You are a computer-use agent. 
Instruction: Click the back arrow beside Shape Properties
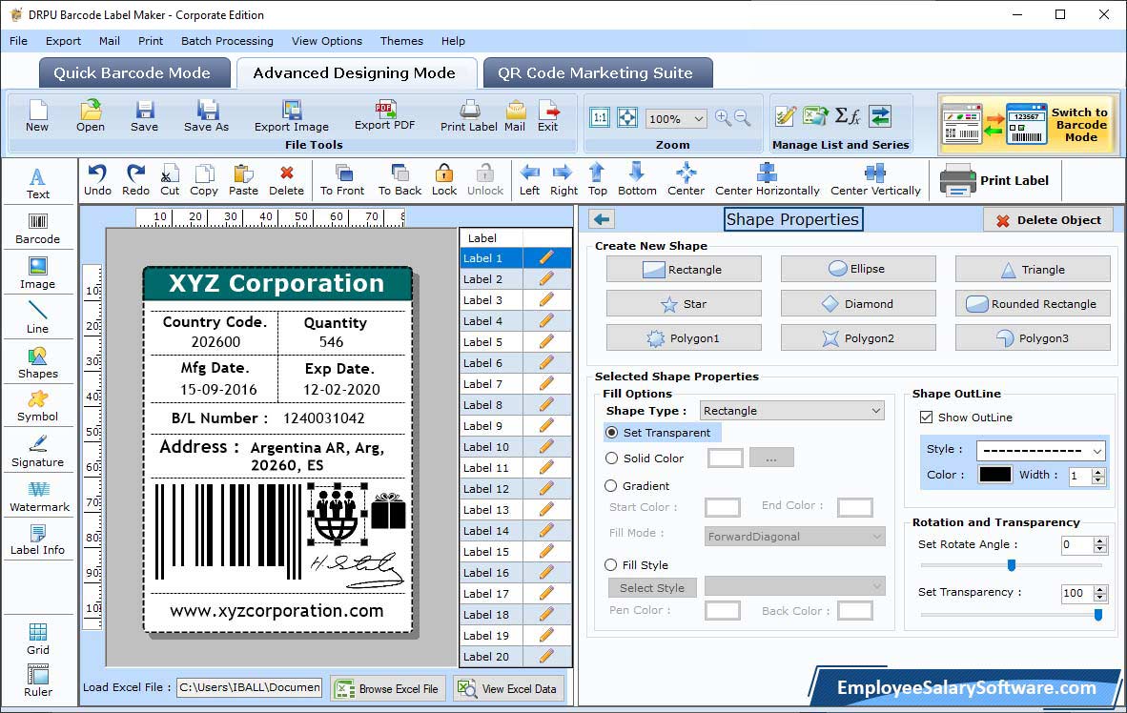[x=602, y=219]
